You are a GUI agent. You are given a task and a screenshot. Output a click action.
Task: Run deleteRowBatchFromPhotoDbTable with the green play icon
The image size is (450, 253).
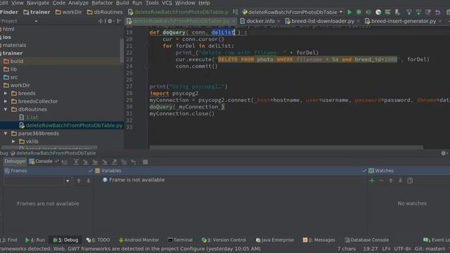point(349,12)
